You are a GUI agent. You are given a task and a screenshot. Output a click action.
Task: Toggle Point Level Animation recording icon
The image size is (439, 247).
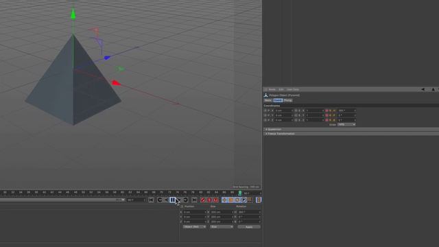coord(250,200)
